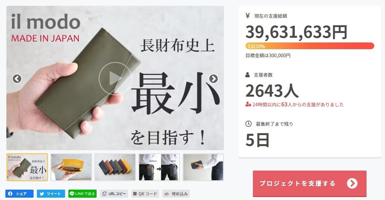Play the il modo wallet video
The height and width of the screenshot is (200, 385).
115,78
